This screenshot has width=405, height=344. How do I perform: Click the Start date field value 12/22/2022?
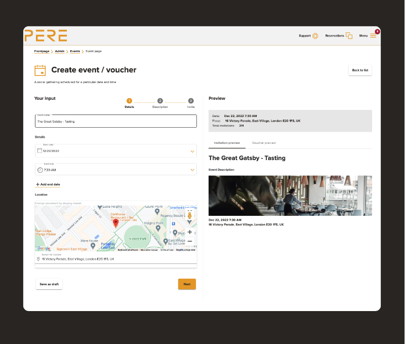click(51, 151)
